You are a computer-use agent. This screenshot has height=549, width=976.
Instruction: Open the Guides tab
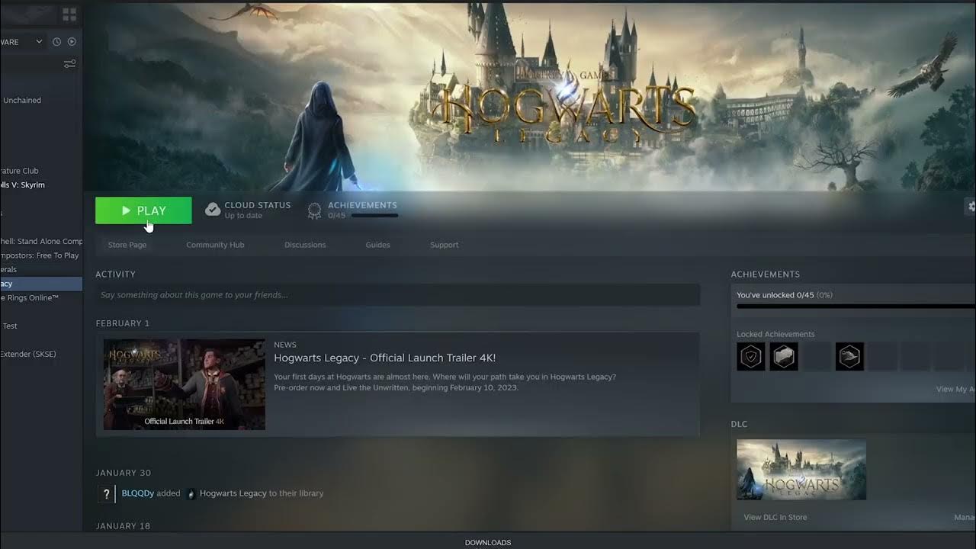[377, 245]
